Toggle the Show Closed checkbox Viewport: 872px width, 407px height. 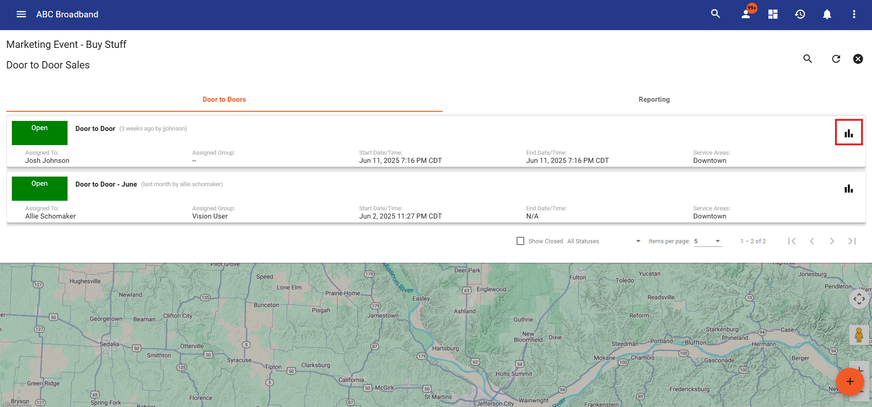[520, 241]
